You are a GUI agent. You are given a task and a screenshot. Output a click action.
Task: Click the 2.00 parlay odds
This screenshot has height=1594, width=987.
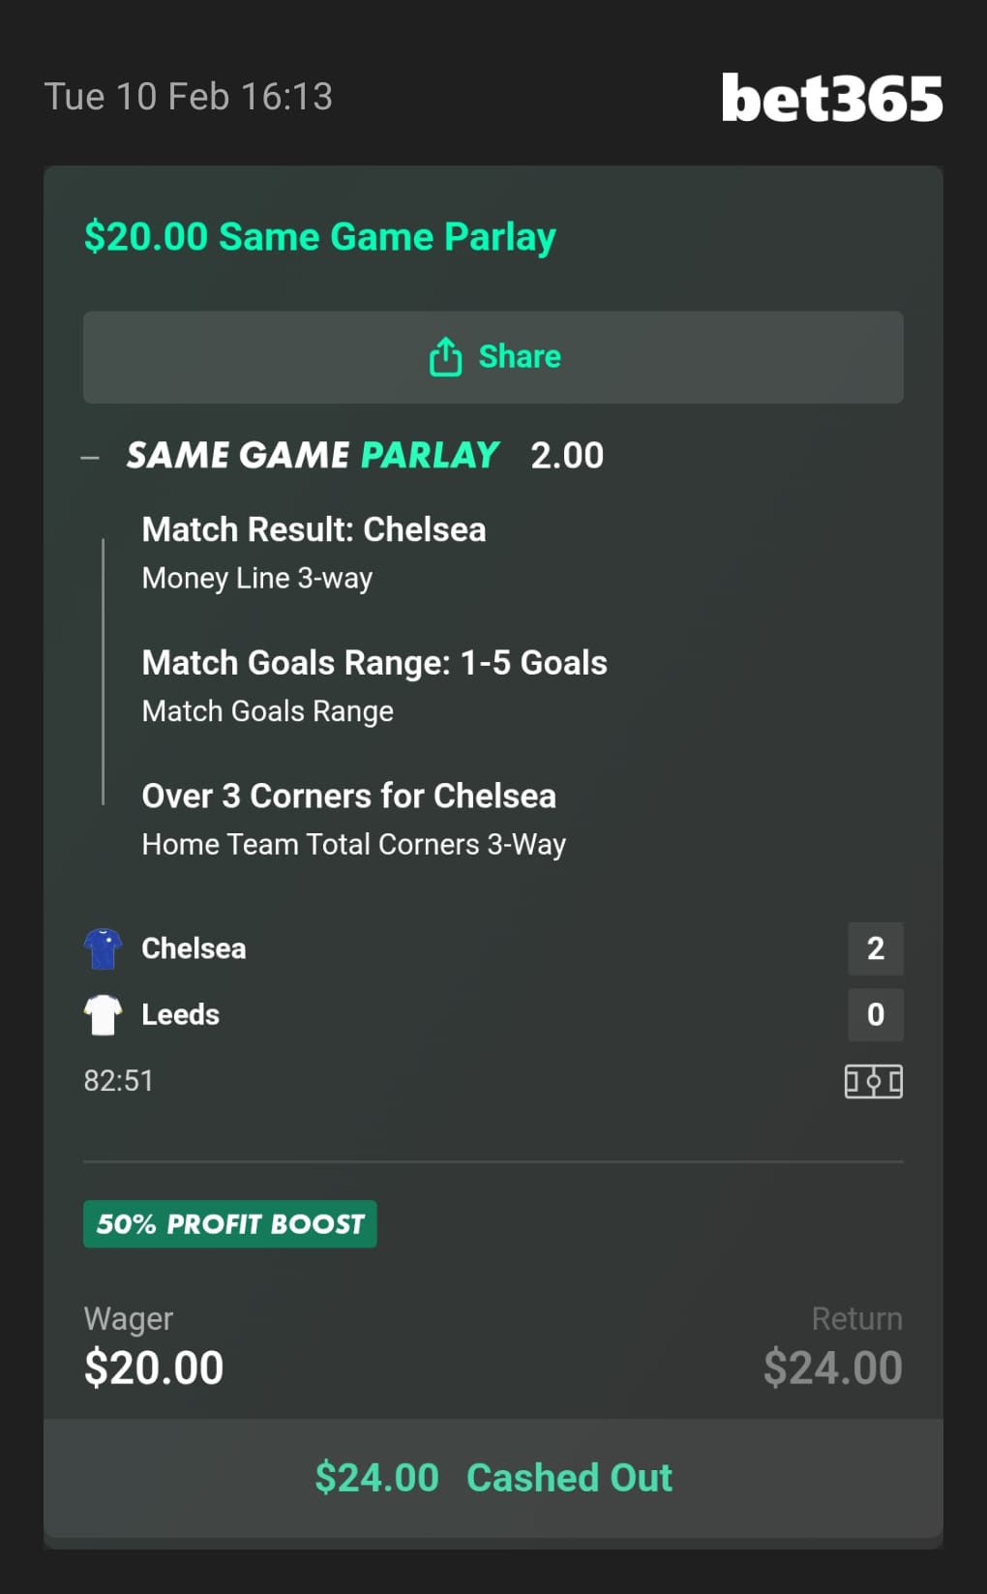tap(567, 456)
